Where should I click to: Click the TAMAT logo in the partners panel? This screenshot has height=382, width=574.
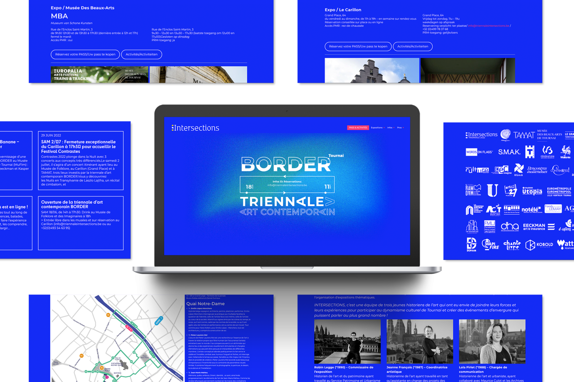524,135
